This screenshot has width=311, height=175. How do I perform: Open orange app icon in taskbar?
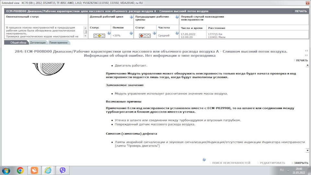click(x=34, y=170)
